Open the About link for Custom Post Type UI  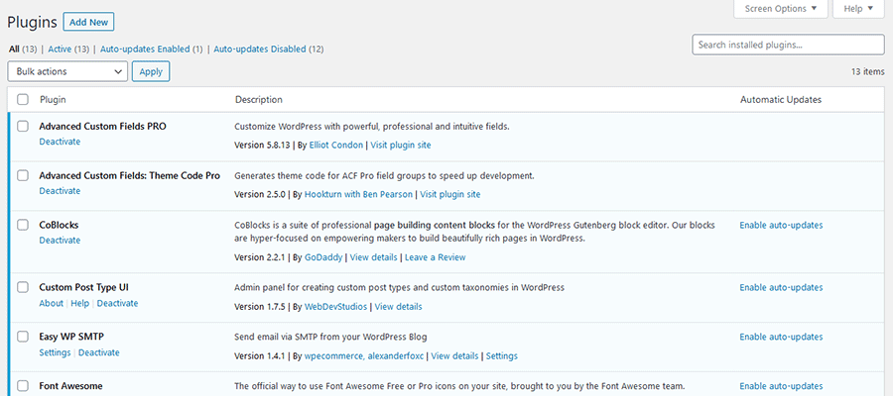pos(51,303)
